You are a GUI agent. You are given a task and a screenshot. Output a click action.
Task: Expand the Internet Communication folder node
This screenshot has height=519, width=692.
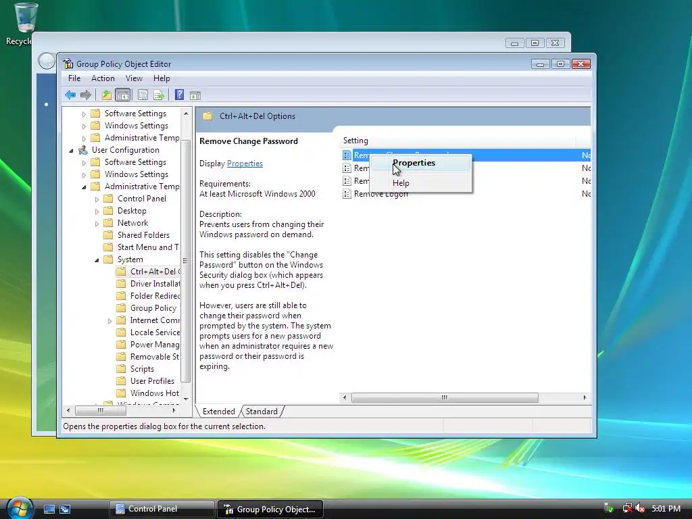109,321
